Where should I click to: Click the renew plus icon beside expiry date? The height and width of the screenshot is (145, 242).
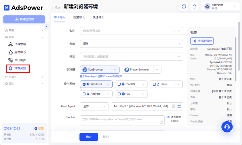36,129
